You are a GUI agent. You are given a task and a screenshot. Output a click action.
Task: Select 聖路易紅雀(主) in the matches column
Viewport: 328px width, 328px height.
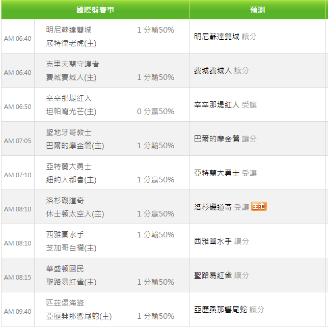71,282
